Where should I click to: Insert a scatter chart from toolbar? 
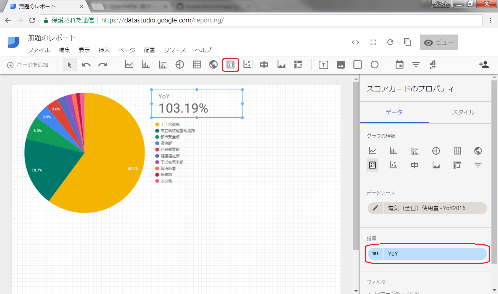pos(247,65)
